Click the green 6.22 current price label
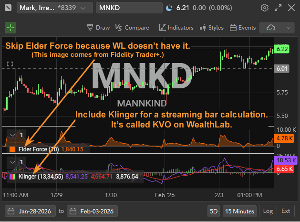This screenshot has width=300, height=222. point(281,49)
